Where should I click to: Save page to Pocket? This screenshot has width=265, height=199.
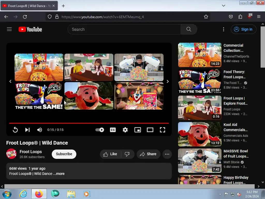[231, 17]
